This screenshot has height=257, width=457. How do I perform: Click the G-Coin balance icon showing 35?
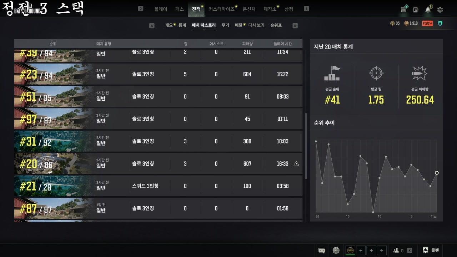coord(392,23)
